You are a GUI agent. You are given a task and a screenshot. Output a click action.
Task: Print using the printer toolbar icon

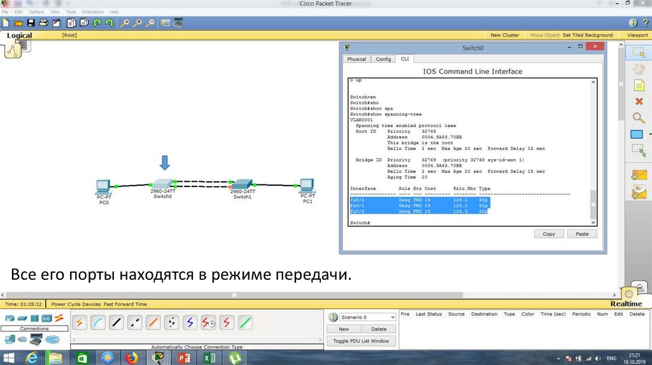pyautogui.click(x=43, y=23)
